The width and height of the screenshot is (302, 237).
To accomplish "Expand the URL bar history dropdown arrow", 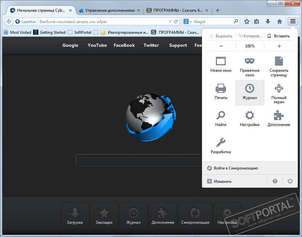I will [170, 21].
